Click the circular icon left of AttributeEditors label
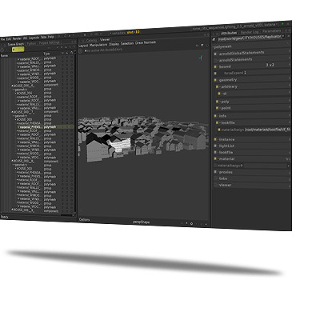 point(81,50)
